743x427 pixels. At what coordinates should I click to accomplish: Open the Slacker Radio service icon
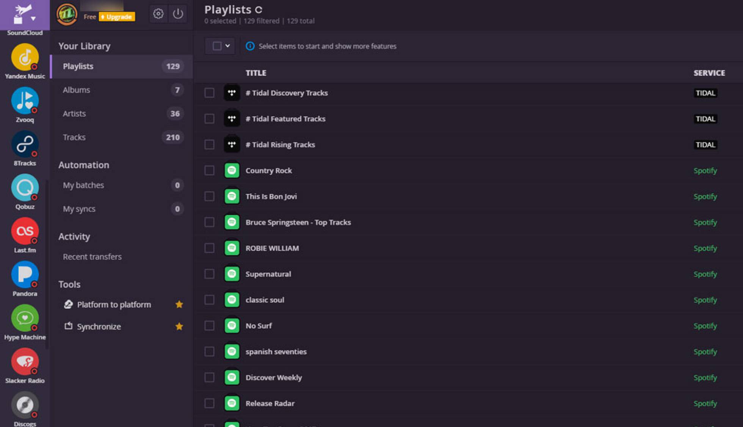click(25, 362)
